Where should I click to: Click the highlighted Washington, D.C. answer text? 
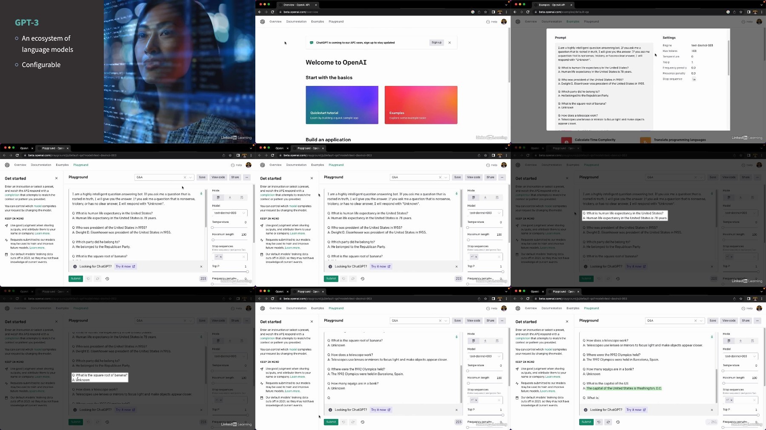click(x=624, y=388)
